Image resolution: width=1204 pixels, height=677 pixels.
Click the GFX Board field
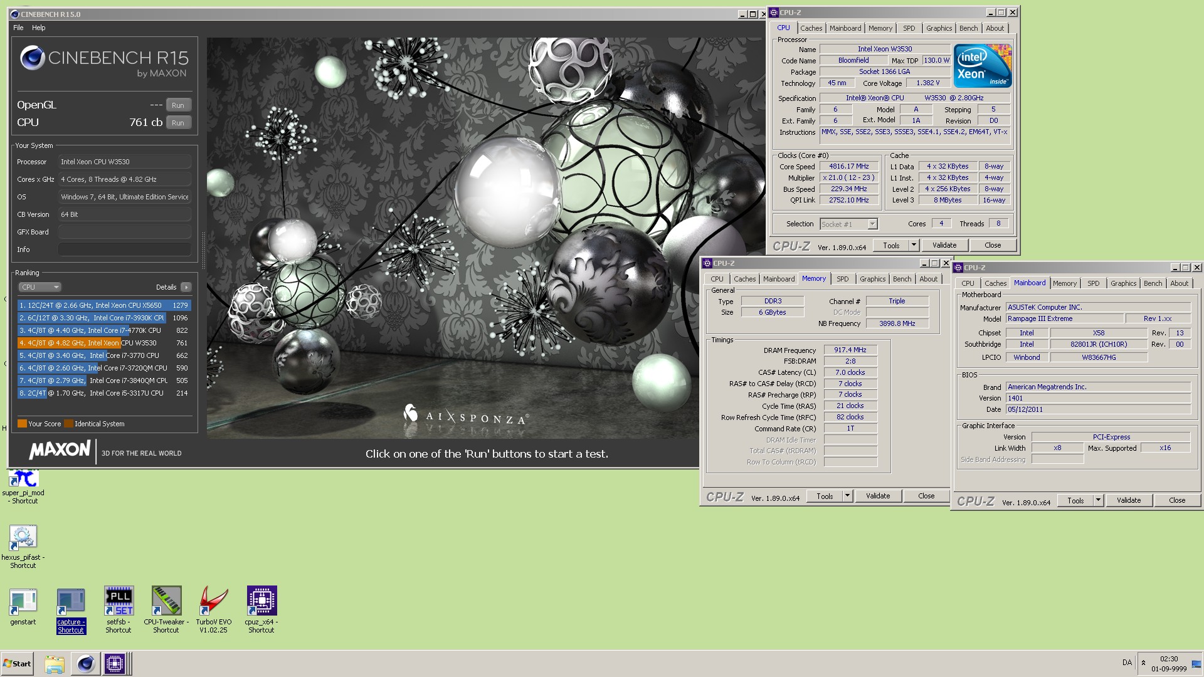[125, 232]
